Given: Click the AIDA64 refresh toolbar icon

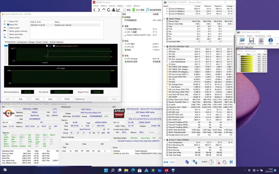Looking at the screenshot, I should coord(109,10).
